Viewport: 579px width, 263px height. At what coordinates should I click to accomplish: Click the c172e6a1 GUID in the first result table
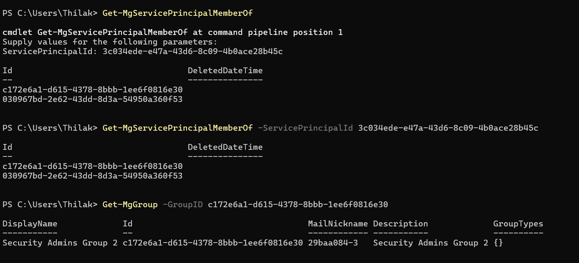pyautogui.click(x=92, y=89)
